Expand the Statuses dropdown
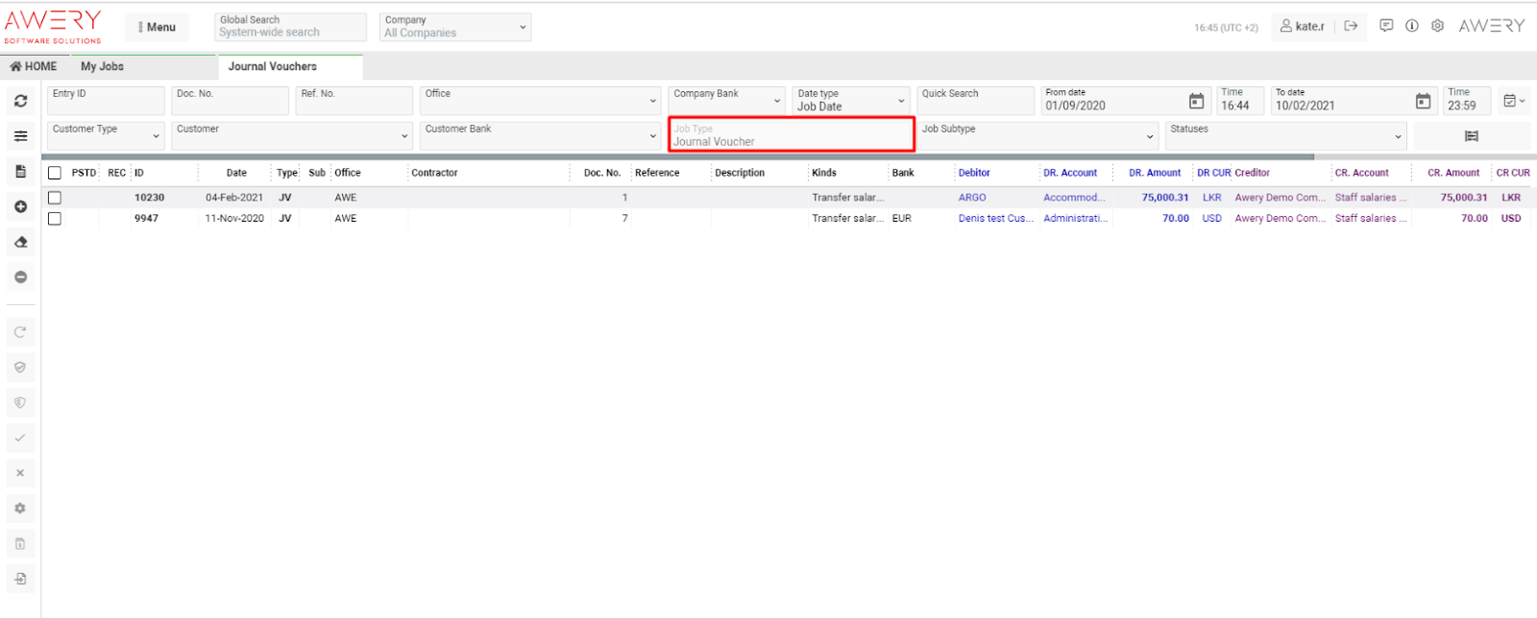The height and width of the screenshot is (618, 1537). click(x=1285, y=136)
